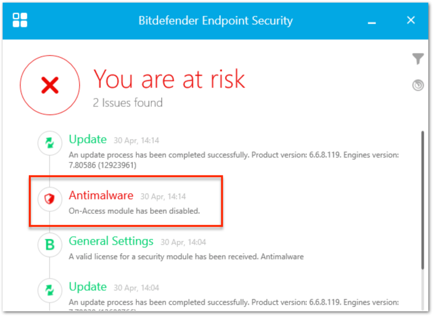433x316 pixels.
Task: Open the Antimalware event details
Action: click(101, 196)
